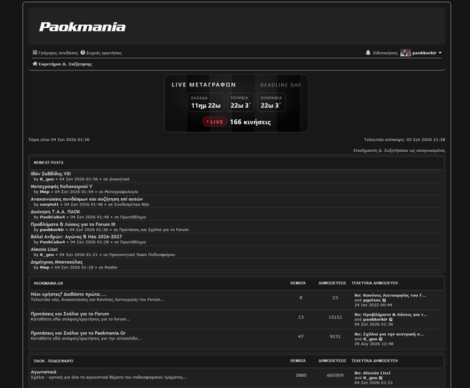The height and width of the screenshot is (388, 470).
Task: View latest post icon in Αγωνιστικά row
Action: [x=380, y=378]
